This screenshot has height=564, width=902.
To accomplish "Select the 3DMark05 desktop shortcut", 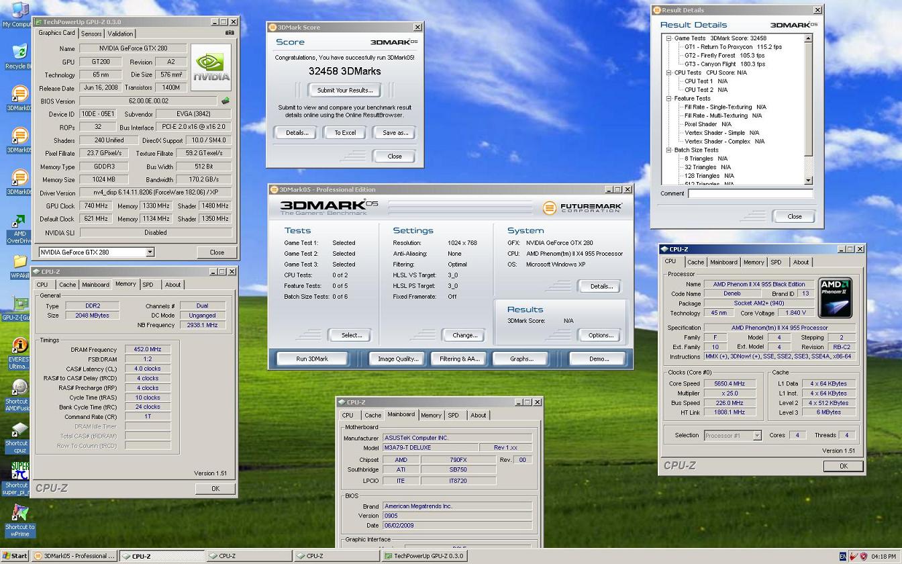I will pyautogui.click(x=19, y=140).
